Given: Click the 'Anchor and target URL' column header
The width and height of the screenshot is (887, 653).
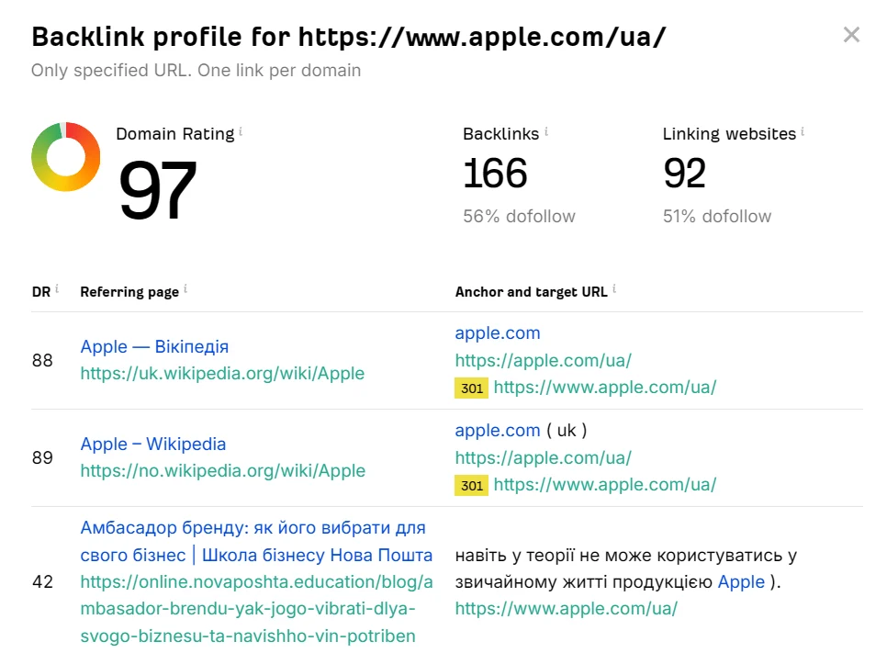Looking at the screenshot, I should point(531,292).
